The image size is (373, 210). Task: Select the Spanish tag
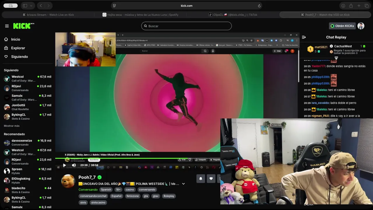pos(106,190)
